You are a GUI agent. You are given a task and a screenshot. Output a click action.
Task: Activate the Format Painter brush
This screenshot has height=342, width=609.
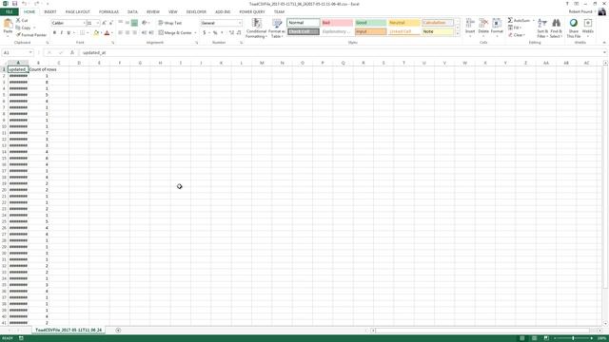(18, 35)
